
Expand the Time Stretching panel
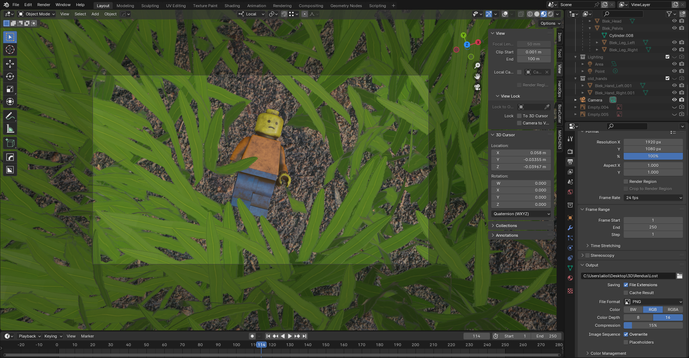[x=605, y=246]
